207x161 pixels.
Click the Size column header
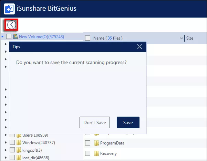pos(190,38)
